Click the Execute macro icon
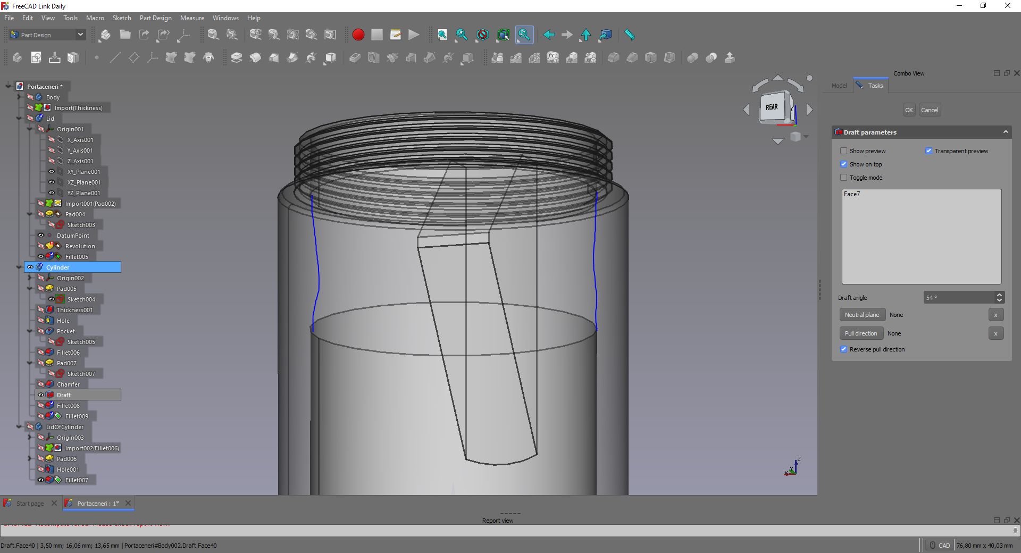This screenshot has height=553, width=1021. [x=414, y=35]
